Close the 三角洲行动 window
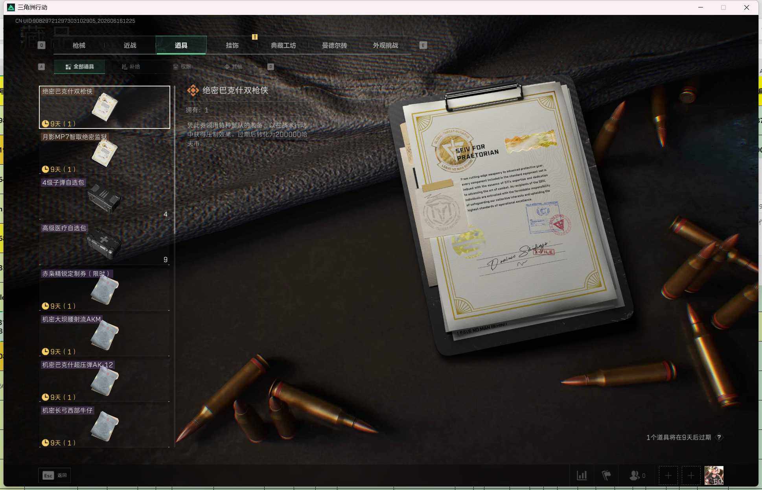 pyautogui.click(x=747, y=7)
